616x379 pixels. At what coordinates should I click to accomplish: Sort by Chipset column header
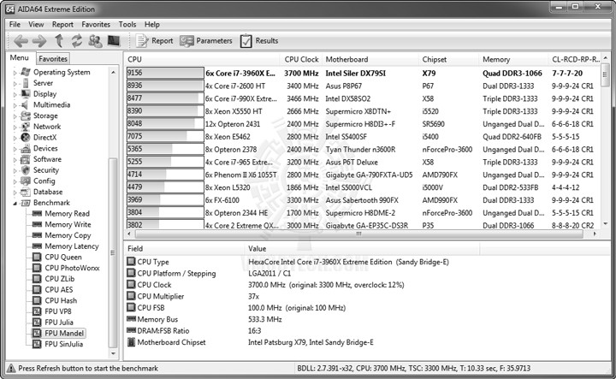pos(448,59)
